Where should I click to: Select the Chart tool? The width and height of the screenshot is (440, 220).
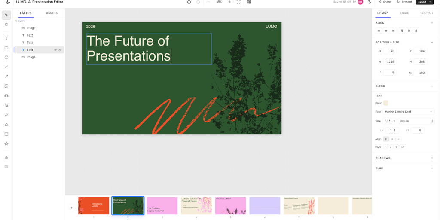6,157
